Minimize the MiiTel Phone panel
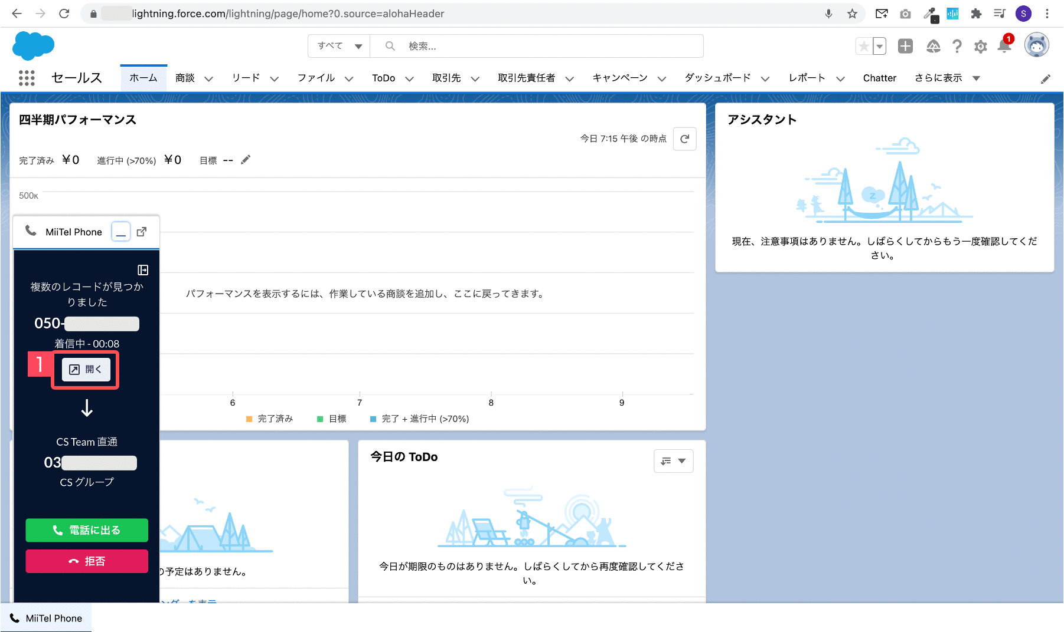 (x=121, y=232)
